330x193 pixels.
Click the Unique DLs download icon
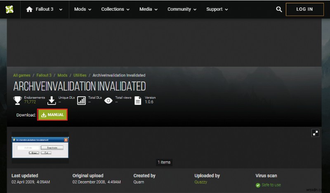52,100
